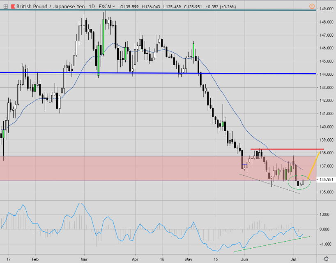The height and width of the screenshot is (263, 336).
Task: Click the 17 date label
Action: point(9,259)
